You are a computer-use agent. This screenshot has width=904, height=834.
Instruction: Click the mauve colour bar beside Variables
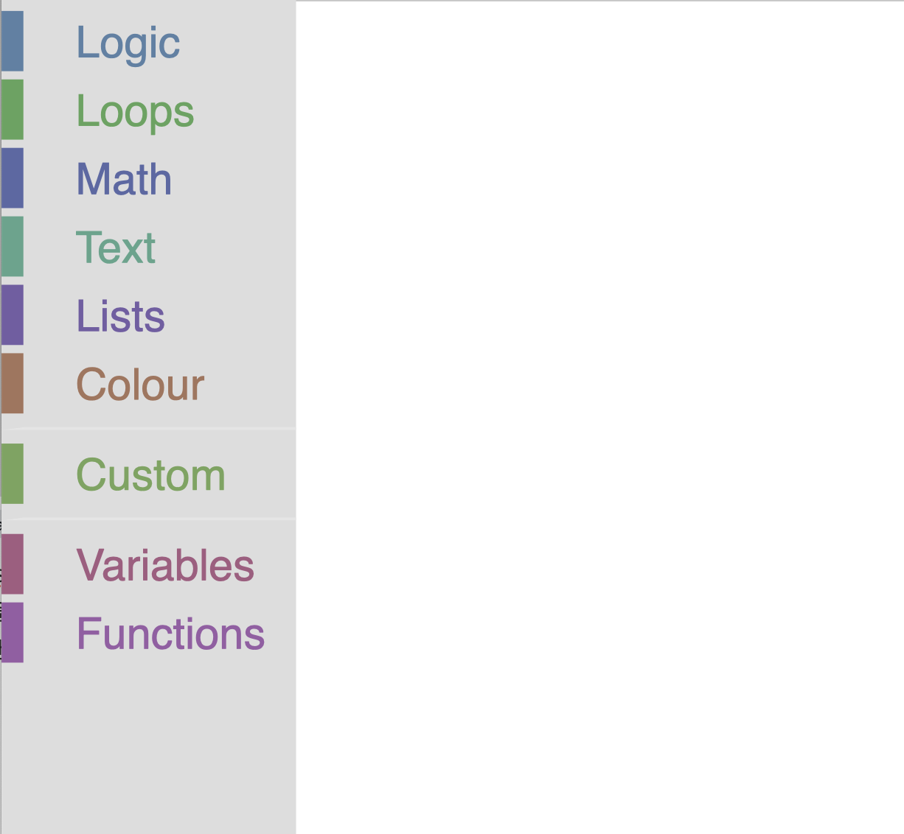point(13,564)
